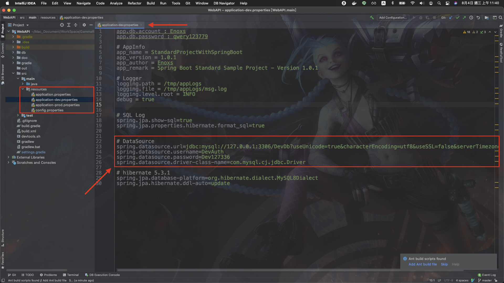
Task: Click the Search Everywhere magnifier icon
Action: (501, 18)
